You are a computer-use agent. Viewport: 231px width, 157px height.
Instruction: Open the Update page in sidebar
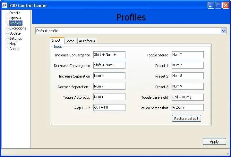pos(15,33)
